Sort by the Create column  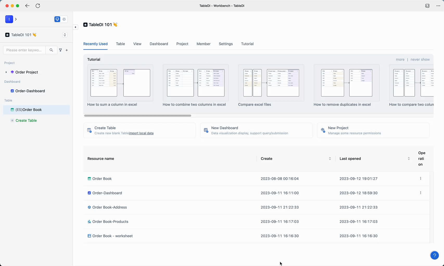click(330, 159)
